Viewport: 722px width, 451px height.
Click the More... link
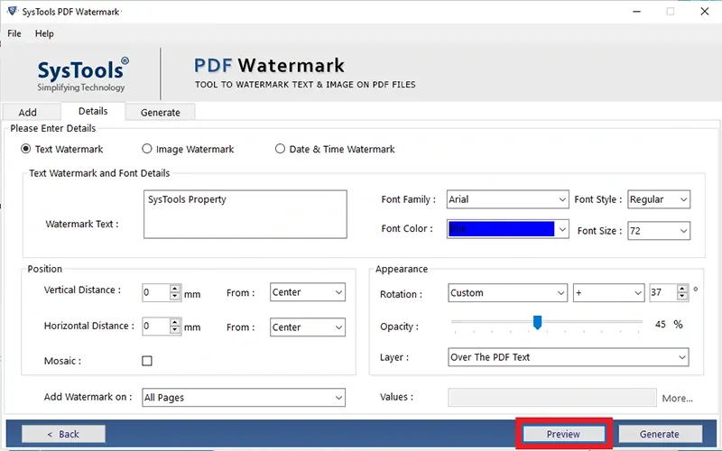point(678,399)
